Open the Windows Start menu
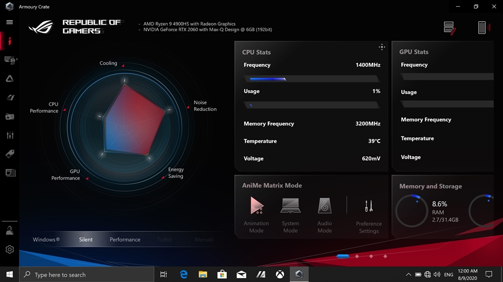 click(10, 274)
